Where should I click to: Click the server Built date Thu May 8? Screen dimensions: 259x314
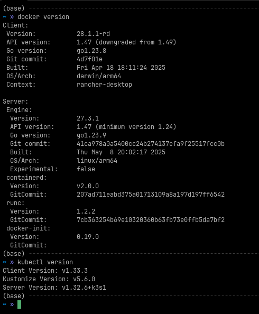[121, 152]
